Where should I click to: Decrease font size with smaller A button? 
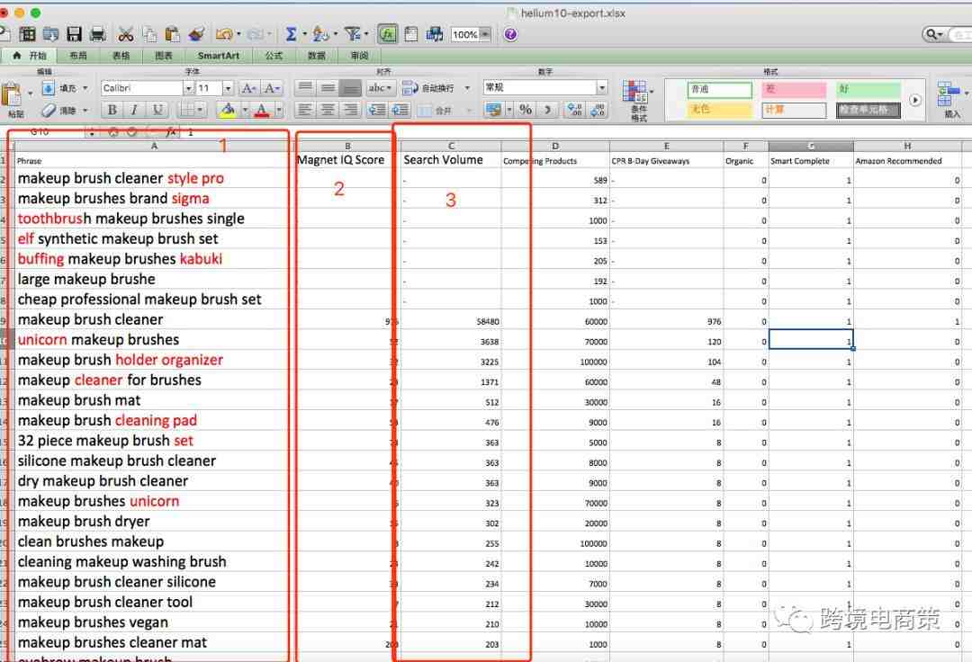tap(270, 88)
